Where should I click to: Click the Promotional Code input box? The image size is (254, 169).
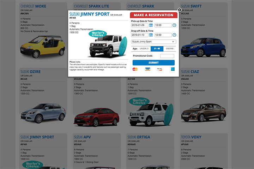tap(167, 56)
